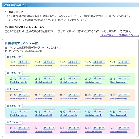
Task: Tap the follow button next to 5-D
Action: pyautogui.click(x=99, y=128)
